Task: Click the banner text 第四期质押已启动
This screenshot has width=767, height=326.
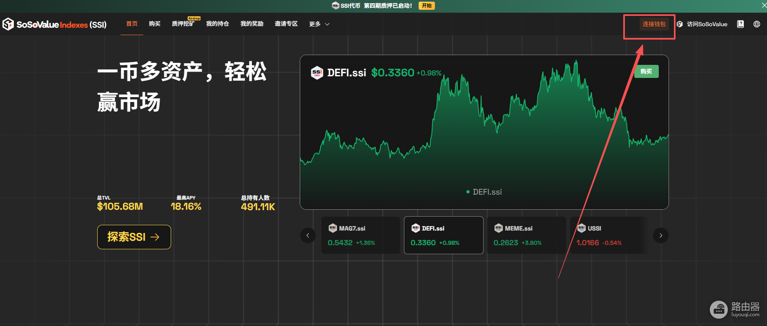Action: click(x=388, y=6)
